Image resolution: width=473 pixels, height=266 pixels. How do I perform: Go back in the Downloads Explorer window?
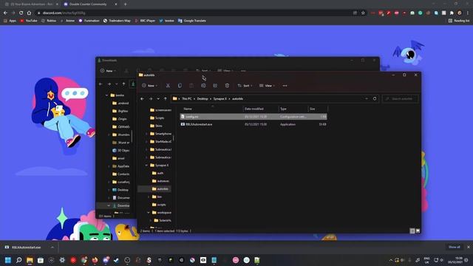coord(101,84)
